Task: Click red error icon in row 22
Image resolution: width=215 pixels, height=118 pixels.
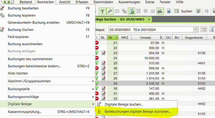Action: point(97,48)
